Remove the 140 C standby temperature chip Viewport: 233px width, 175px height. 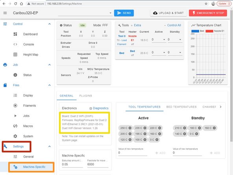point(185,134)
